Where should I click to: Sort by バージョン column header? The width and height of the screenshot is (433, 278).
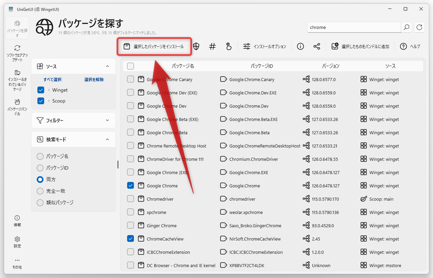(x=331, y=66)
